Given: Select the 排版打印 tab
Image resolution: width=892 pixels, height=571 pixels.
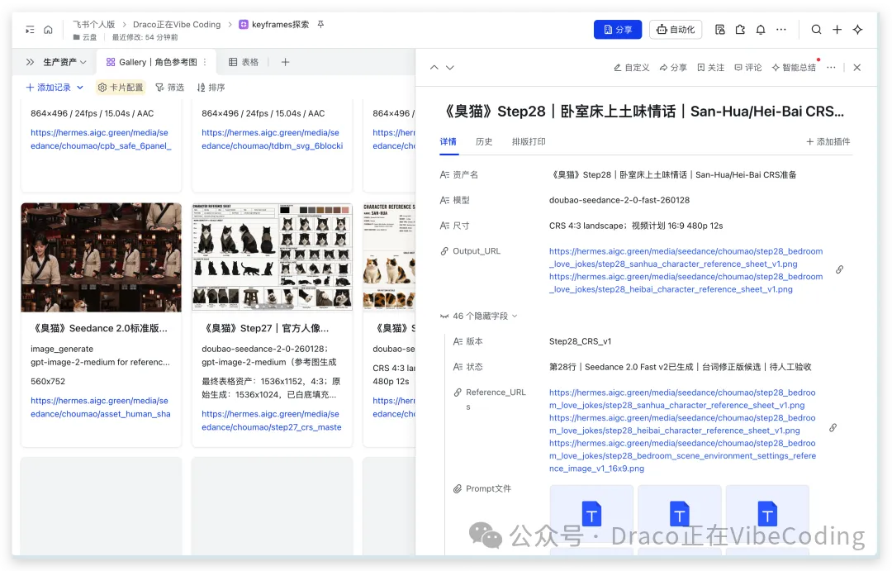Looking at the screenshot, I should click(x=529, y=141).
